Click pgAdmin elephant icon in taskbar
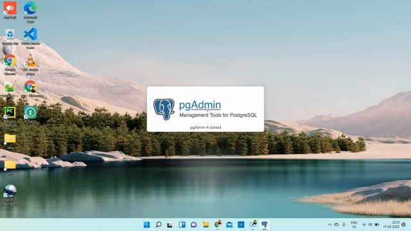This screenshot has height=231, width=411. click(x=265, y=225)
